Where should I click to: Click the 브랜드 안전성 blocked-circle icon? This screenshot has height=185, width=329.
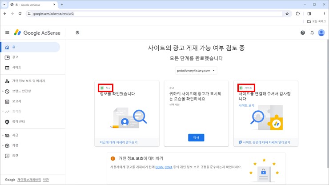7,91
